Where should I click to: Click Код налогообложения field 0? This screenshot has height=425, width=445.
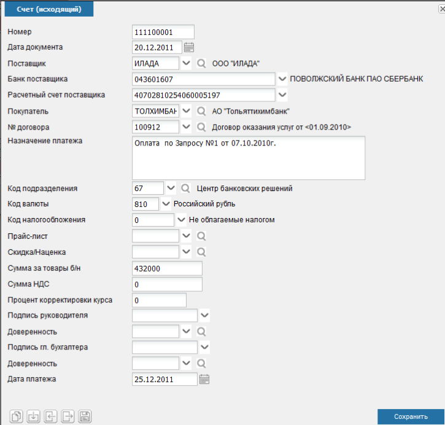[153, 220]
